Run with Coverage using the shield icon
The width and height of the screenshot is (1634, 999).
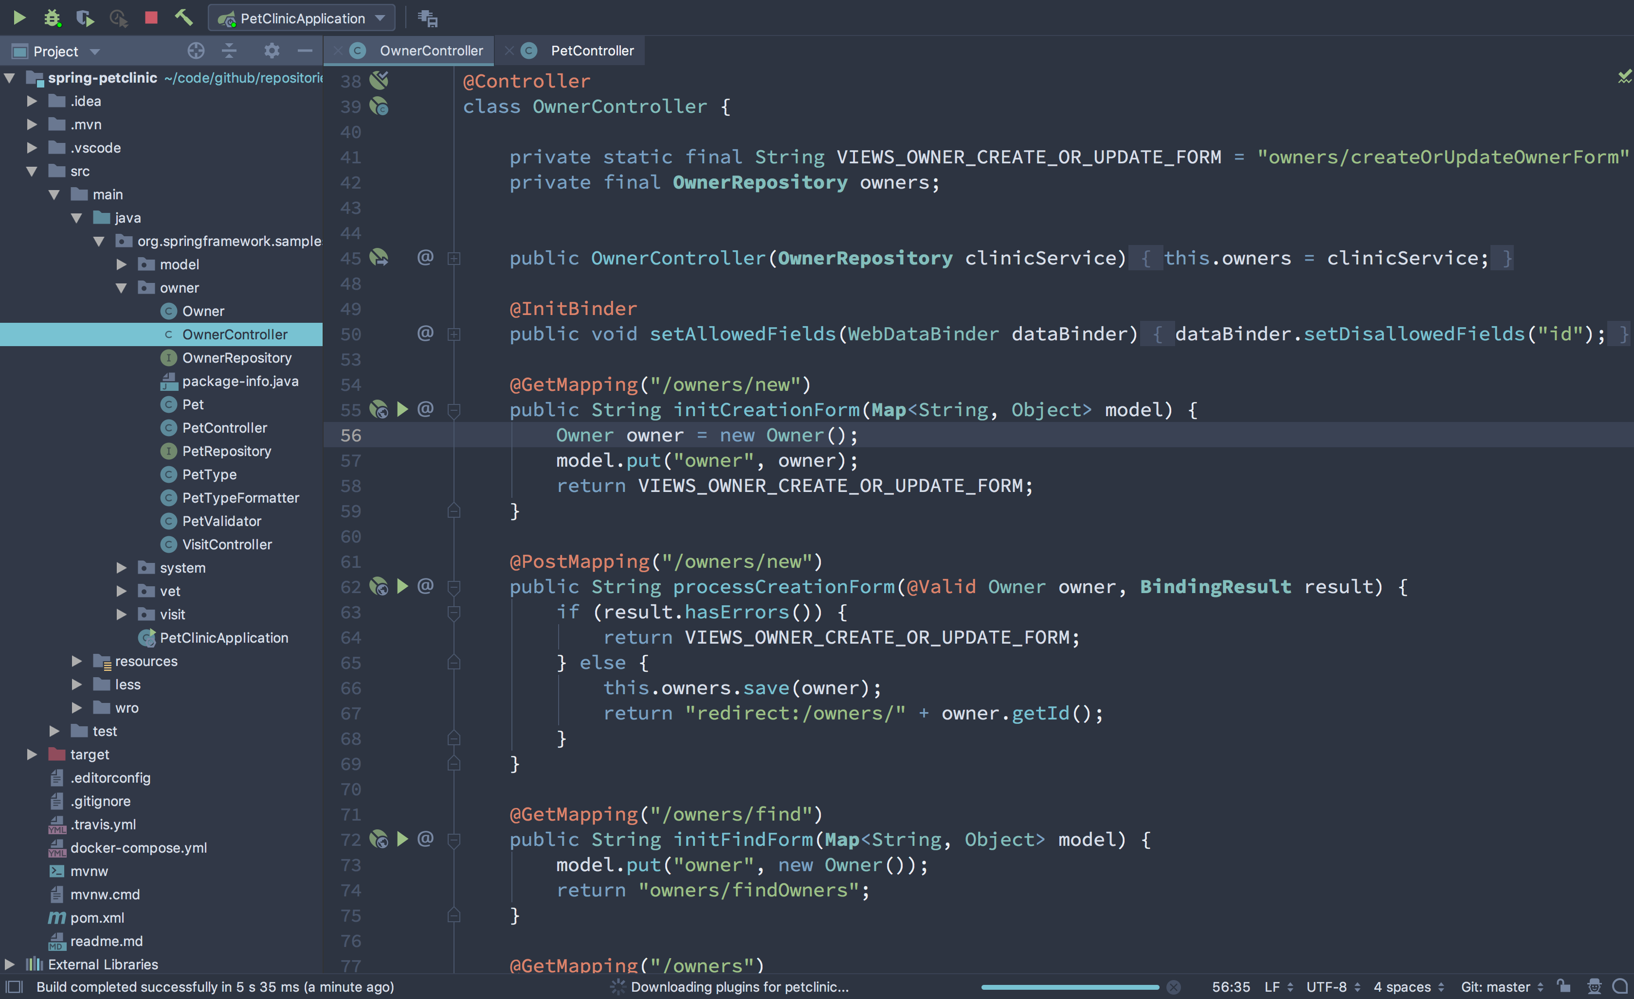pyautogui.click(x=84, y=18)
